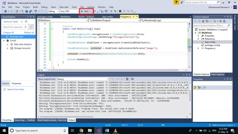Click the account person icon in Cloud Explorer
The image size is (238, 134).
(26, 22)
